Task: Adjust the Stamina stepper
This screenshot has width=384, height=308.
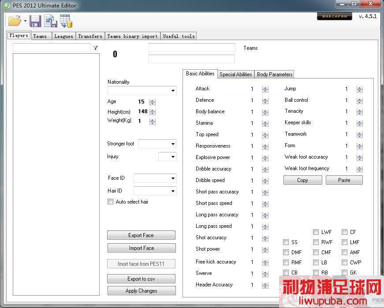Action: (x=265, y=124)
